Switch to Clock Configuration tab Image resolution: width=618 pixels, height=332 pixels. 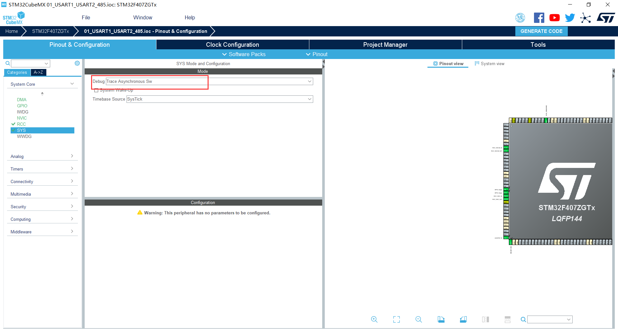click(232, 44)
